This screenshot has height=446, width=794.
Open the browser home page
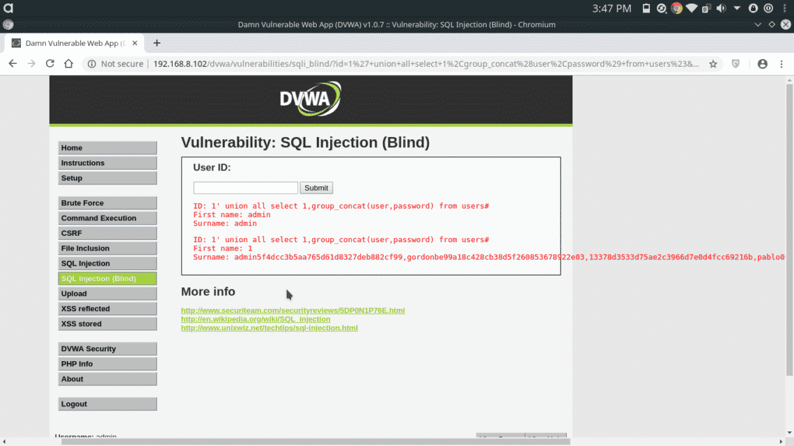tap(68, 64)
